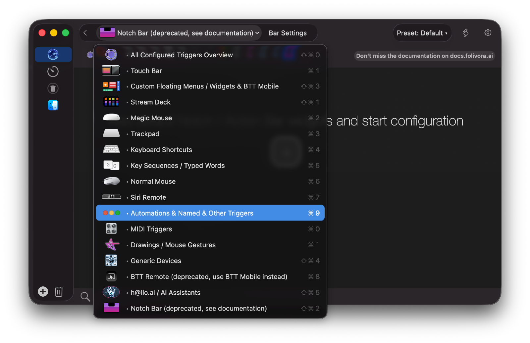Open BetterTouchTool settings with the gear icon

[487, 33]
